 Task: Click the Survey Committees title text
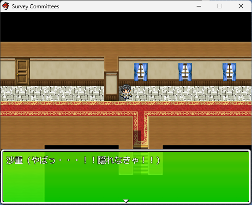pos(36,6)
